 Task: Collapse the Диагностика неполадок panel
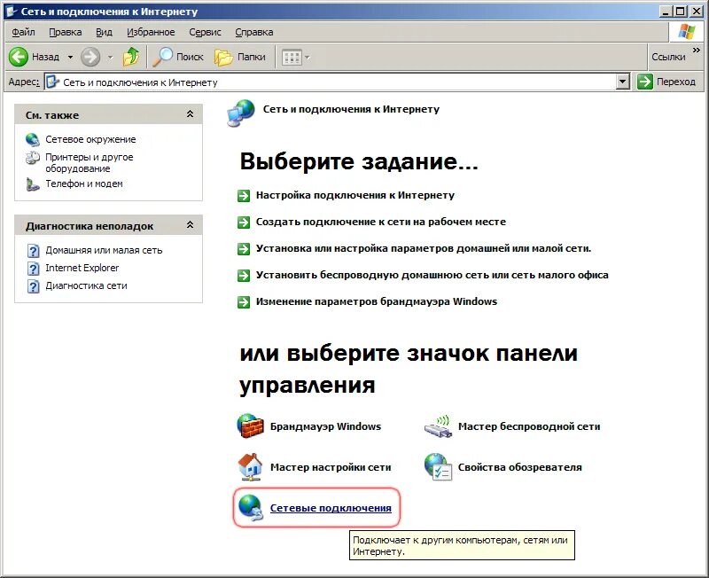[x=190, y=225]
